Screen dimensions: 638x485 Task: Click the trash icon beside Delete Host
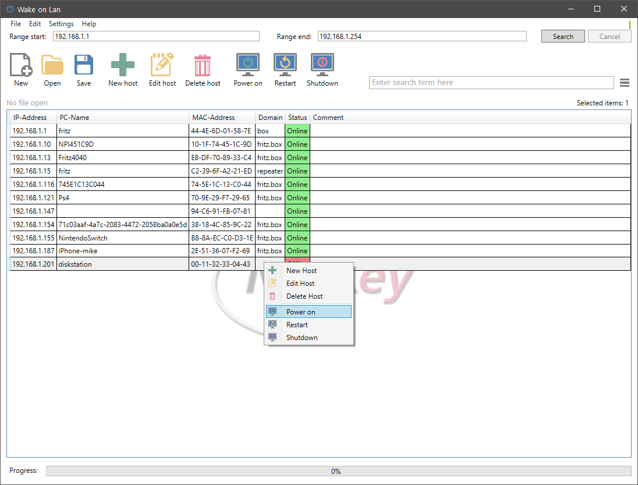click(x=272, y=296)
